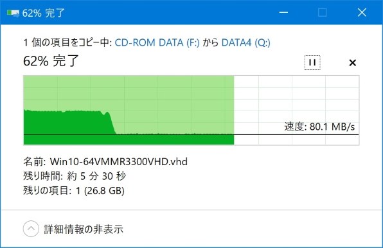
Task: Click the 速度: 80.1 MB/s speed label
Action: 319,127
